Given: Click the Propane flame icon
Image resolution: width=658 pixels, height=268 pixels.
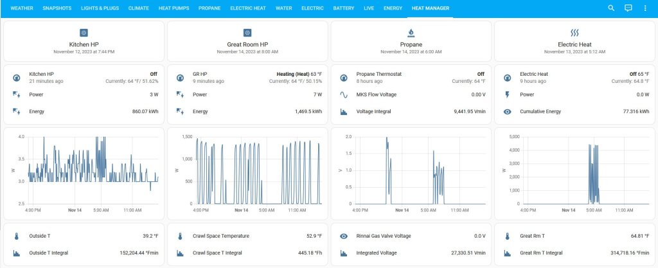Looking at the screenshot, I should click(411, 32).
